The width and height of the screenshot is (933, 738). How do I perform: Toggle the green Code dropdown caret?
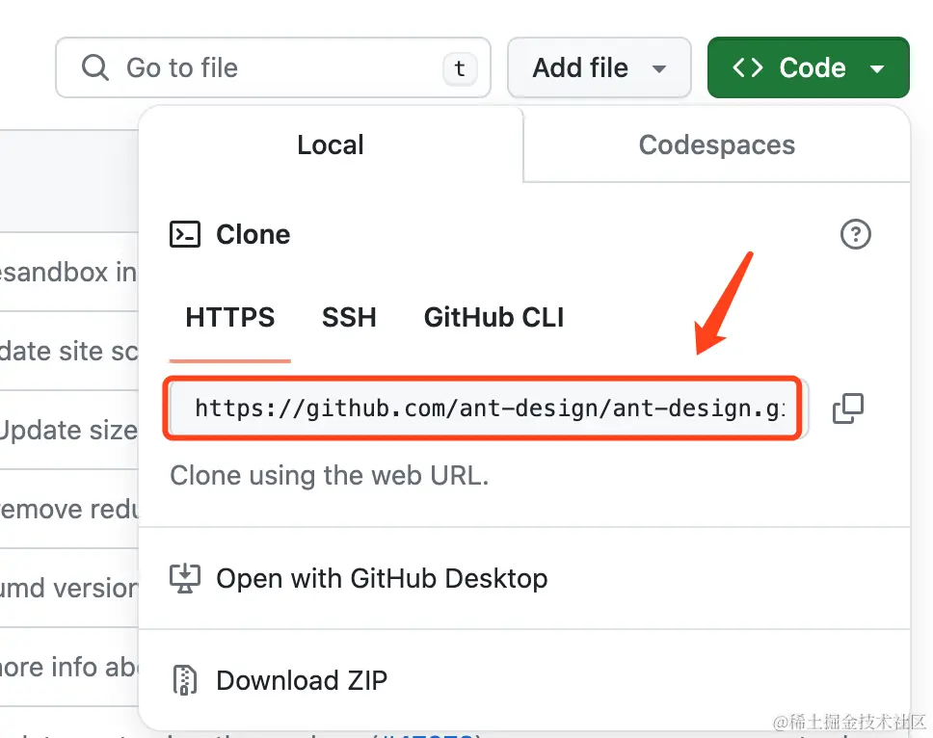coord(877,68)
